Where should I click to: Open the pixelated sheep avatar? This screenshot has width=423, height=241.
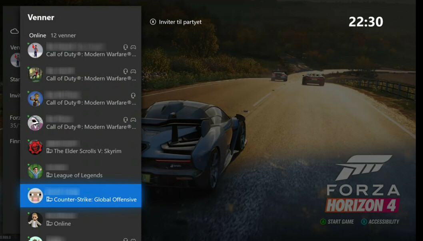35,196
